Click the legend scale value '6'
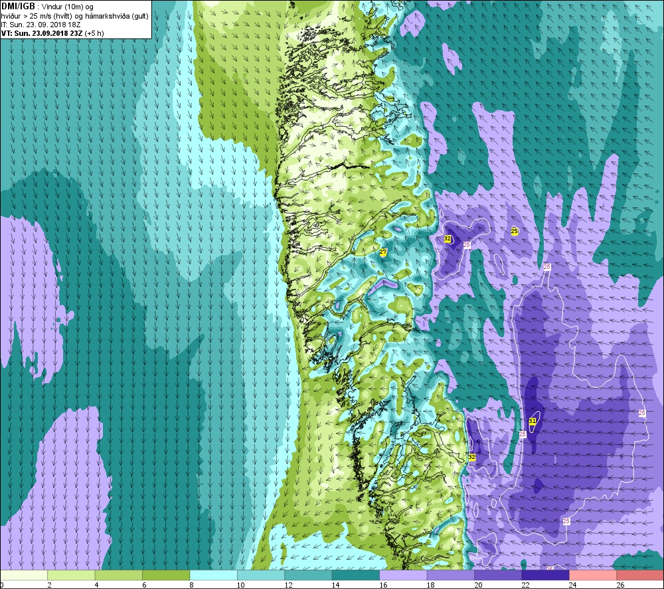 [144, 585]
